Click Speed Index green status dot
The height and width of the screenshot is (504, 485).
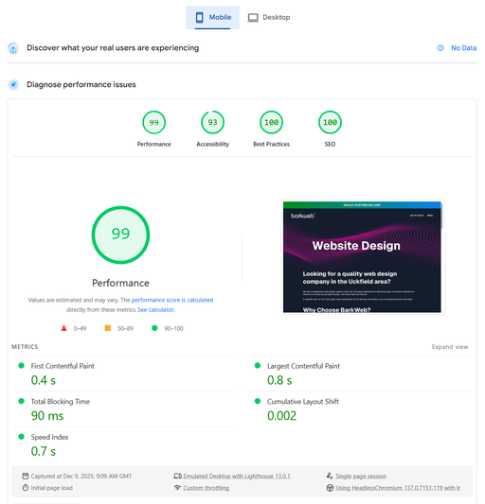tap(21, 437)
